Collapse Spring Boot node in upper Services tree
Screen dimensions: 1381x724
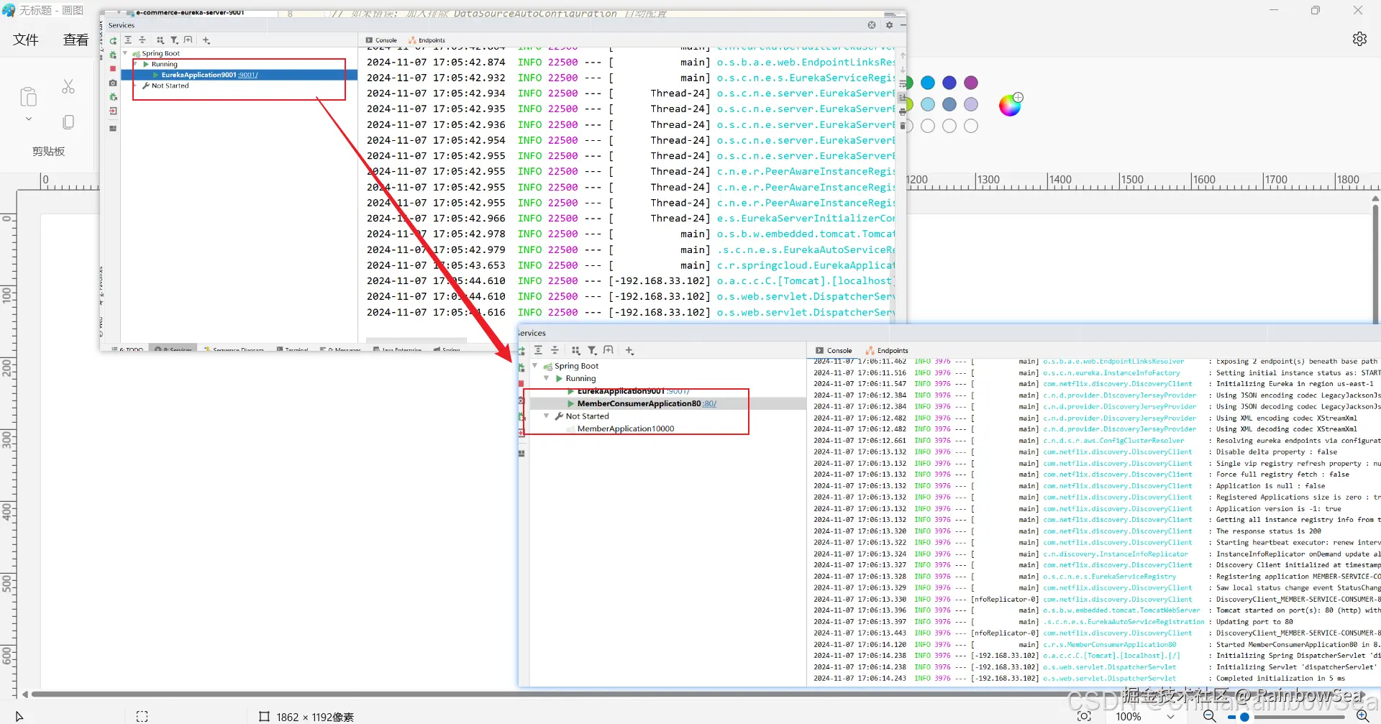click(x=126, y=53)
